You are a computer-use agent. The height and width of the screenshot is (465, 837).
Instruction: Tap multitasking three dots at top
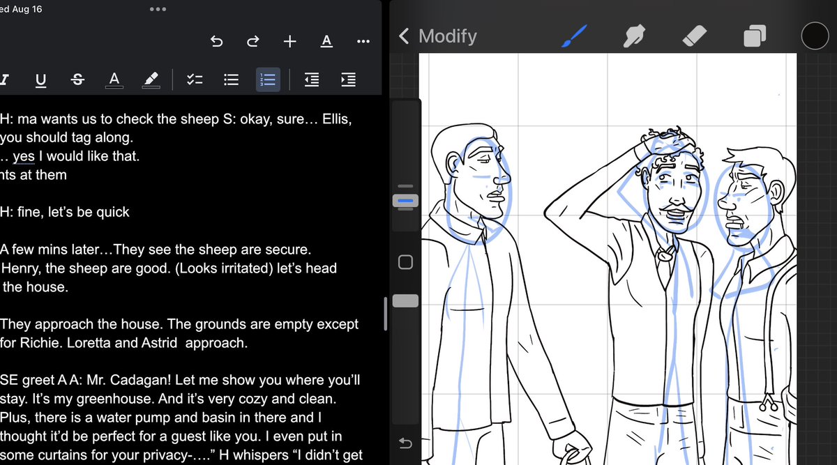click(158, 10)
